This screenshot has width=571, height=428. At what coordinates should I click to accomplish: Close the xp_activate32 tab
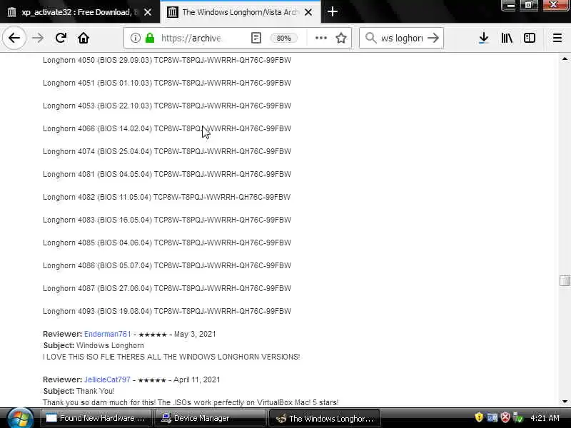point(148,12)
